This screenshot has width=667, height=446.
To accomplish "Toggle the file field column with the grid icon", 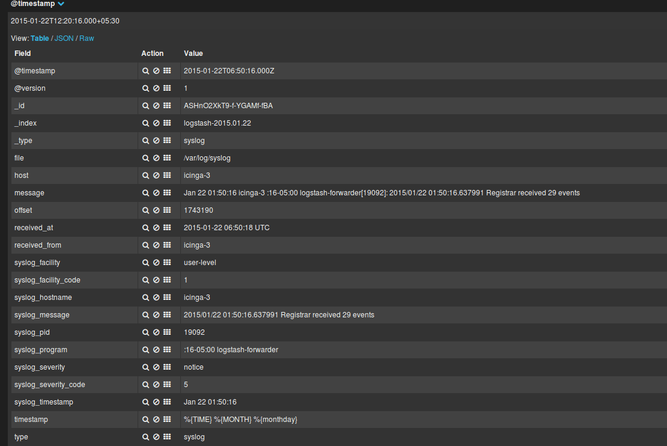I will (166, 157).
